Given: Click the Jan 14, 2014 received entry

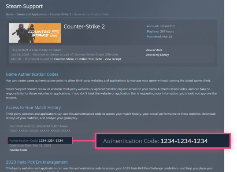Looking at the screenshot, I should tap(64, 55).
